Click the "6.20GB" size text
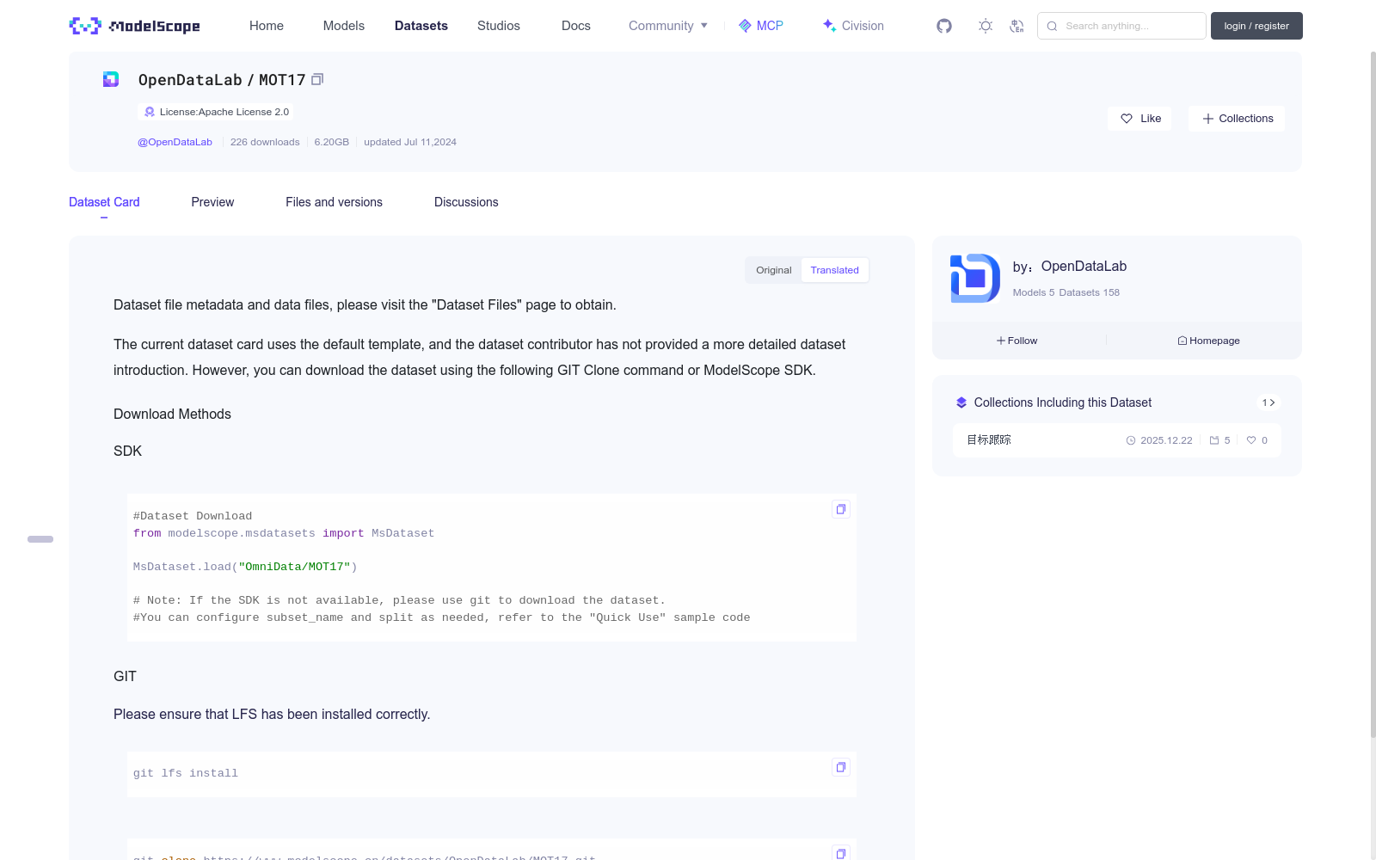Viewport: 1376px width, 860px height. click(332, 142)
